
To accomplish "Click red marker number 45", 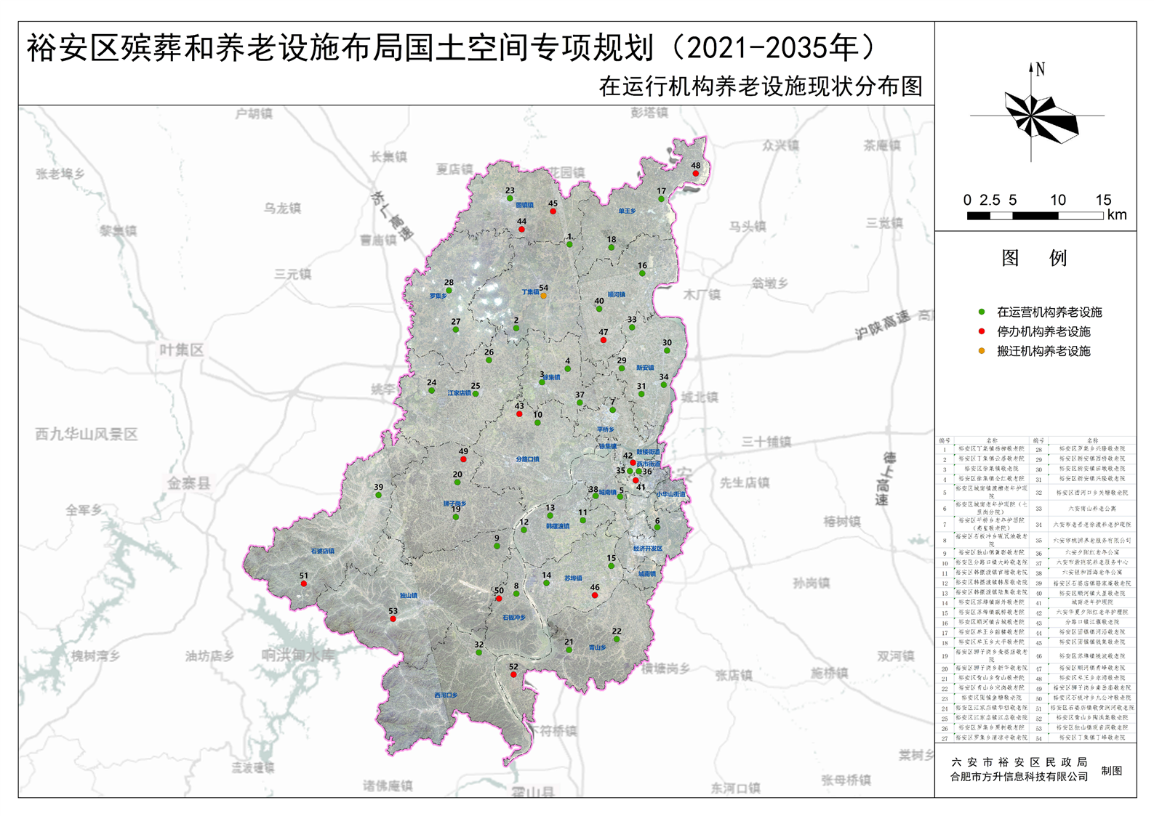I will point(553,211).
